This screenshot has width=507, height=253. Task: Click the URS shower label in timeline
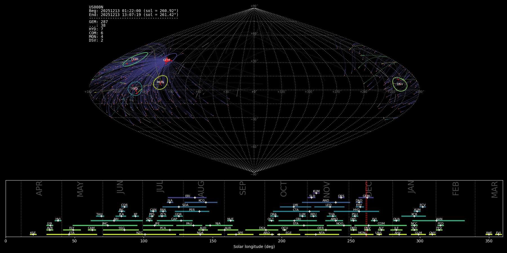pyautogui.click(x=378, y=233)
